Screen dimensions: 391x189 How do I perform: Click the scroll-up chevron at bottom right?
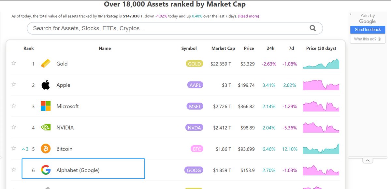[368, 160]
